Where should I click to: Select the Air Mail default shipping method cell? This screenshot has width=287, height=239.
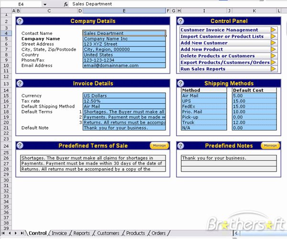(x=124, y=106)
